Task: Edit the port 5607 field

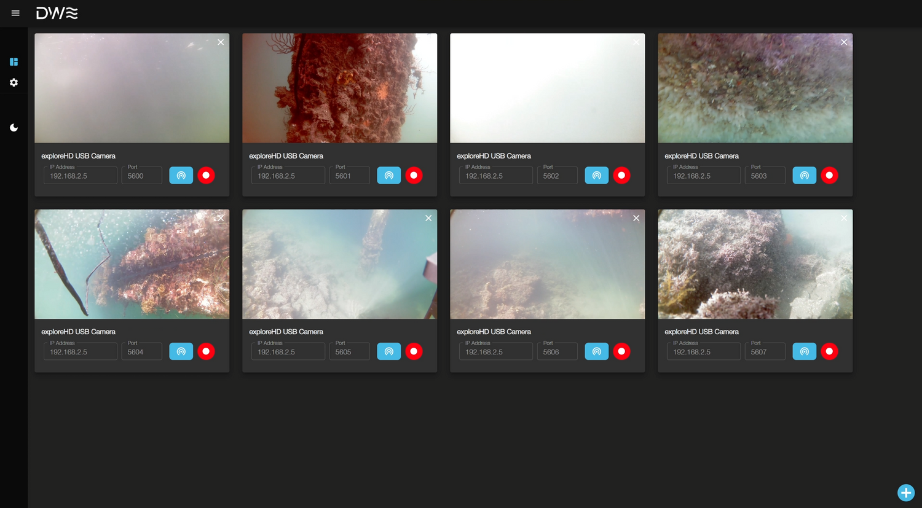Action: tap(765, 351)
